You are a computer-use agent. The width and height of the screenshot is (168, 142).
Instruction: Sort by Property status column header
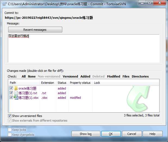[x=80, y=83]
